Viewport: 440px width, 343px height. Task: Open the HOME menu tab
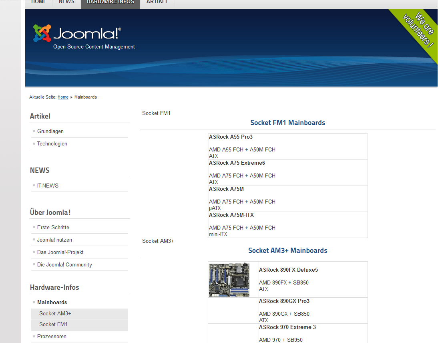pos(39,2)
